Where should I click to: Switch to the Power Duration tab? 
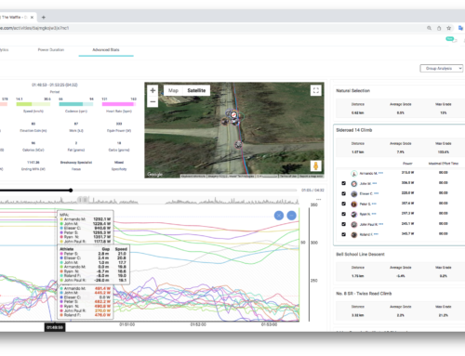click(x=51, y=49)
